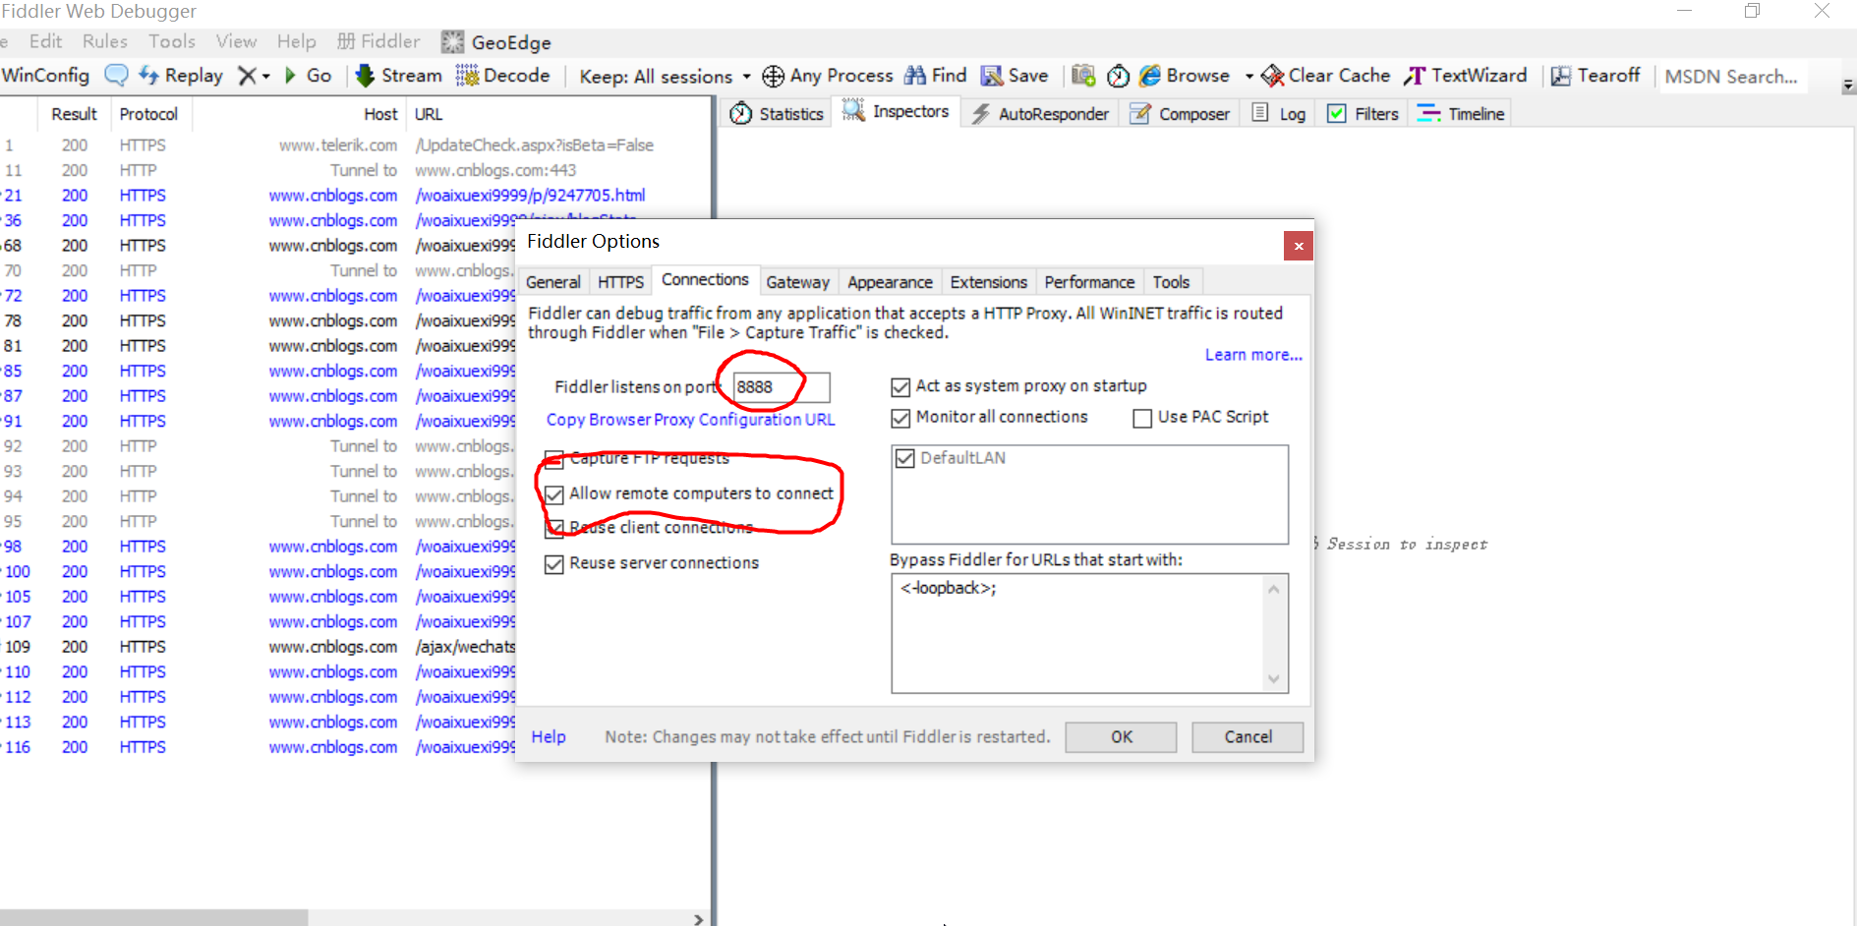Click Help link in options dialog
1857x926 pixels.
pos(549,737)
